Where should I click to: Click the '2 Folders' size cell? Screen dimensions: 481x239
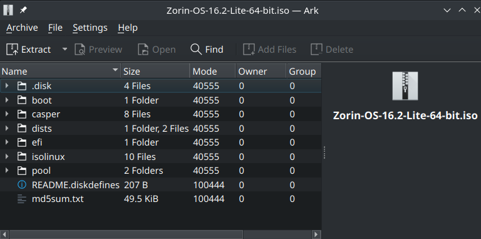143,171
